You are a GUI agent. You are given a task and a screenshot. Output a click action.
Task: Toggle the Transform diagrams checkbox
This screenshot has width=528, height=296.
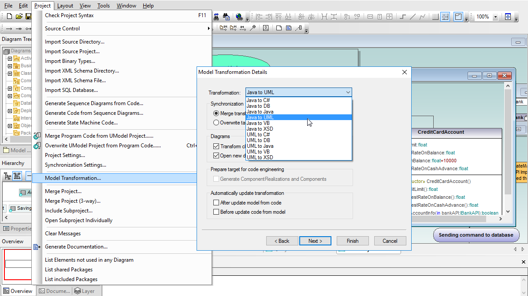[216, 146]
